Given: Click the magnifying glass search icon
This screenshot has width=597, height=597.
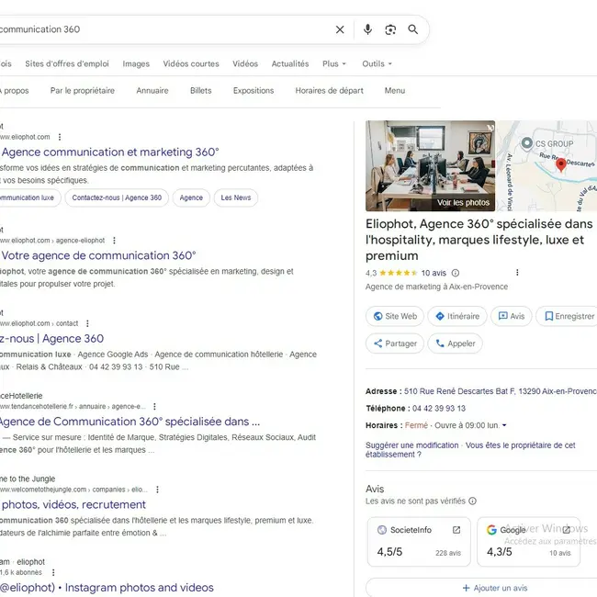Looking at the screenshot, I should pyautogui.click(x=413, y=29).
